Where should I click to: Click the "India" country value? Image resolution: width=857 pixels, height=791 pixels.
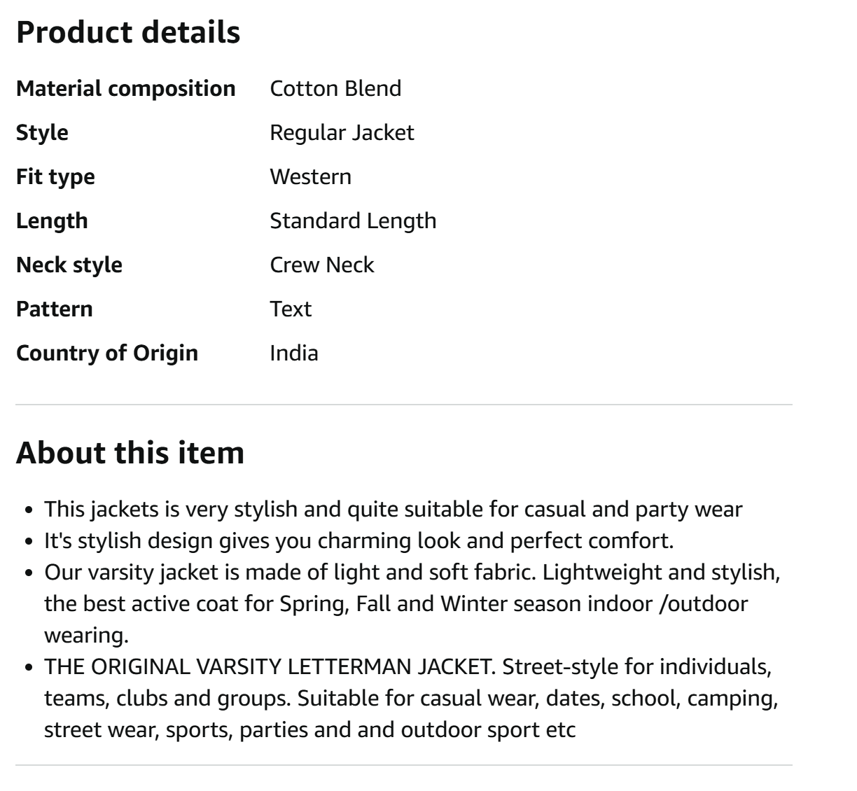point(294,353)
